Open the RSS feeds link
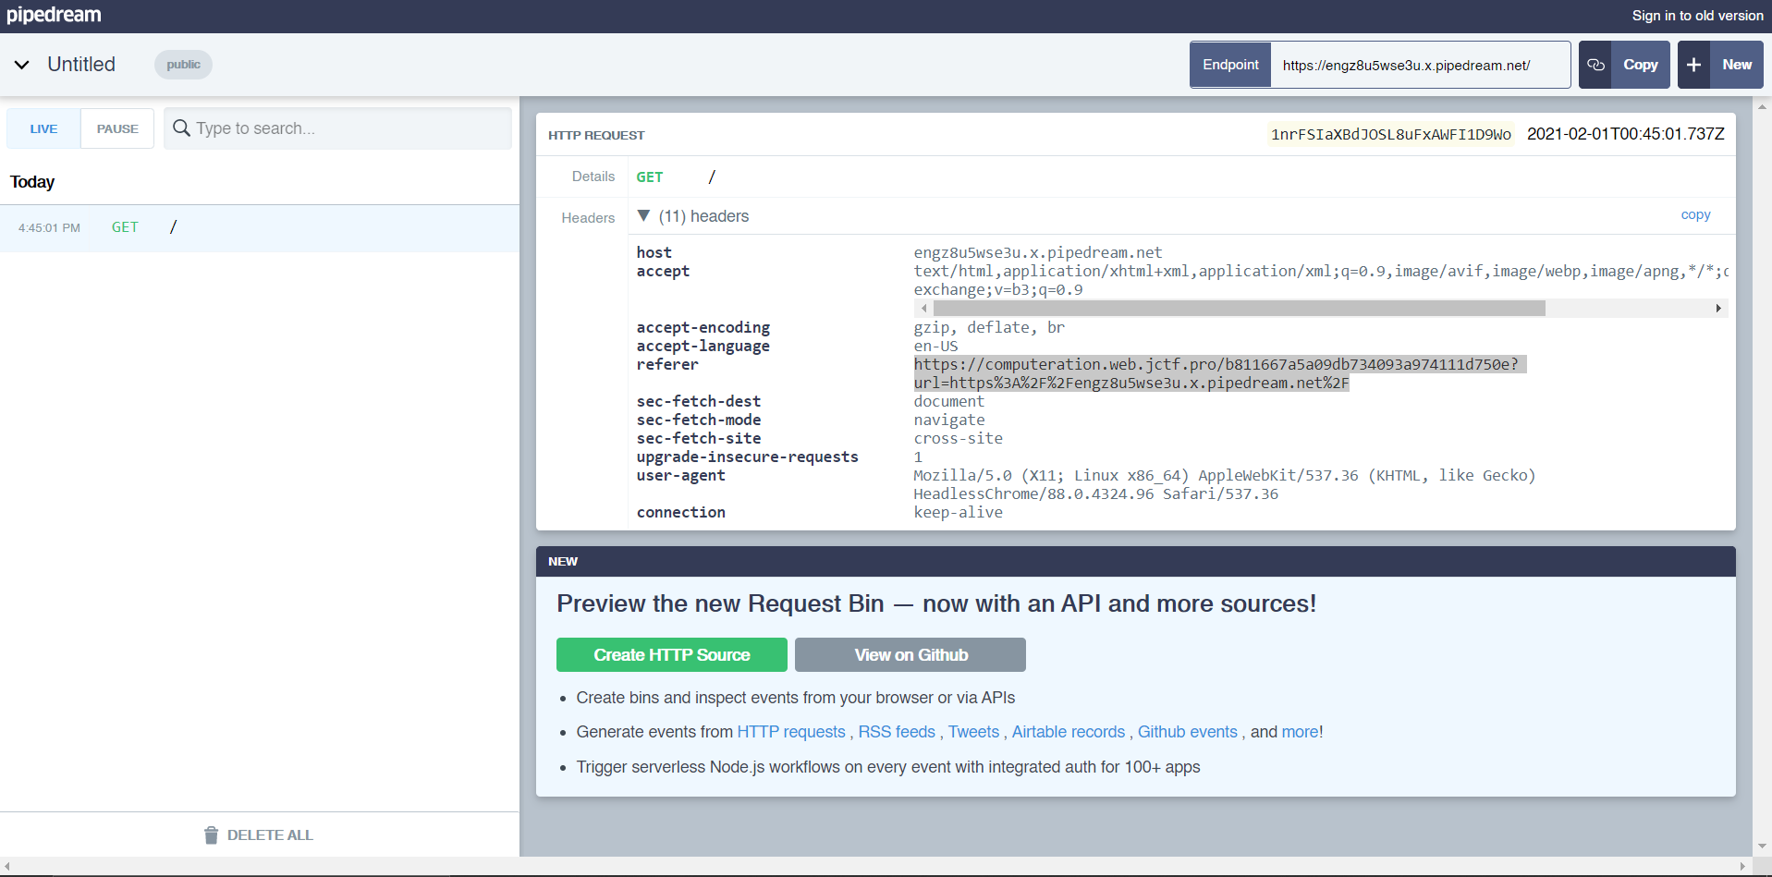The height and width of the screenshot is (877, 1772). (896, 732)
